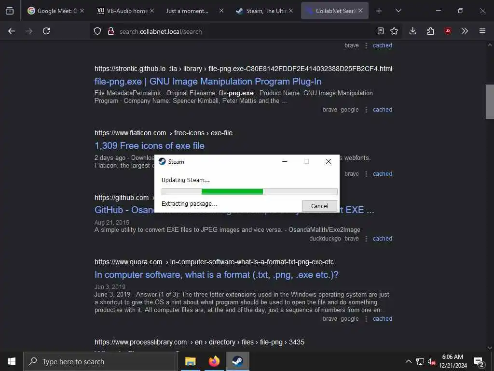Open 1,309 Free icons of exe file
The image size is (494, 371).
click(150, 145)
